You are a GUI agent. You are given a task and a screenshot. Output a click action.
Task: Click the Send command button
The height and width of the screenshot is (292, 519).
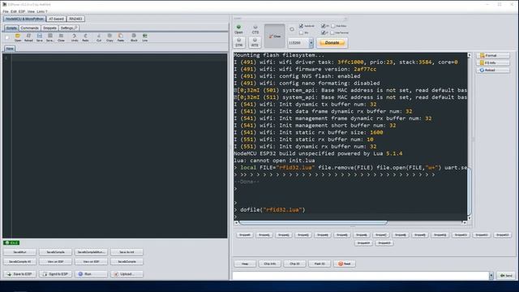tap(506, 276)
